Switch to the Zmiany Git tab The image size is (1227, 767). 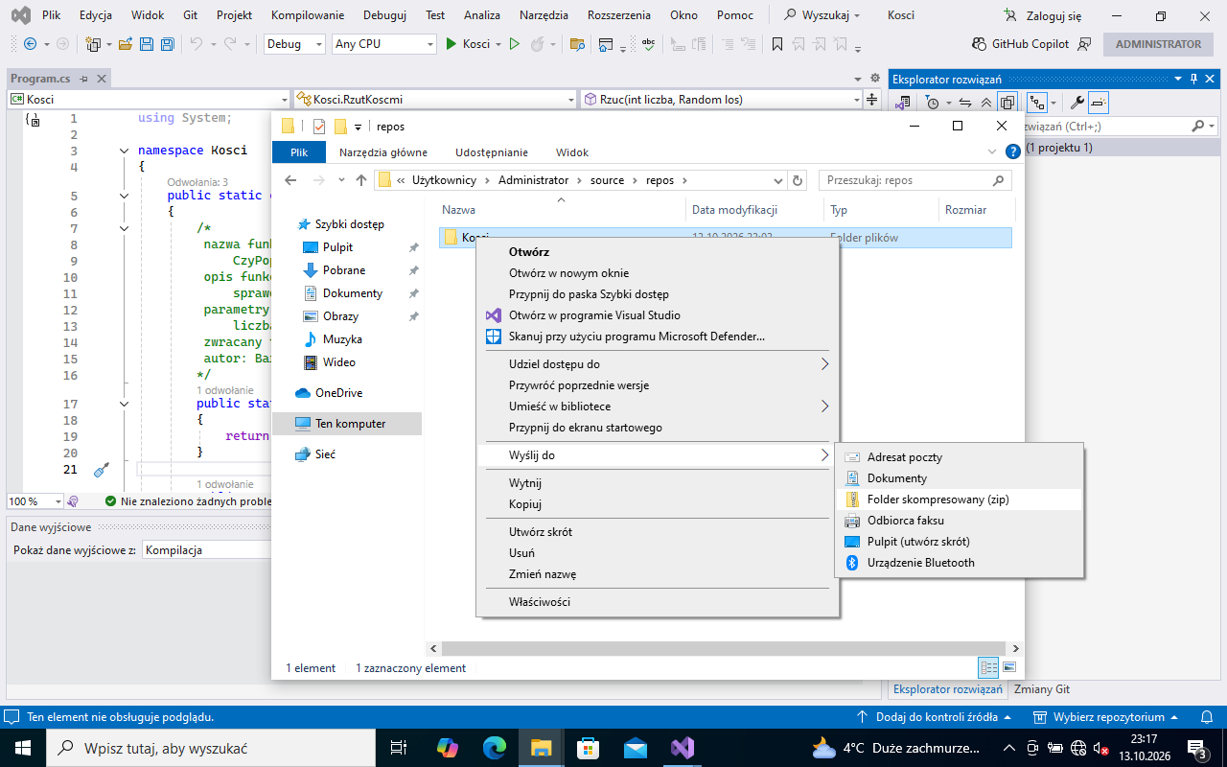tap(1042, 689)
